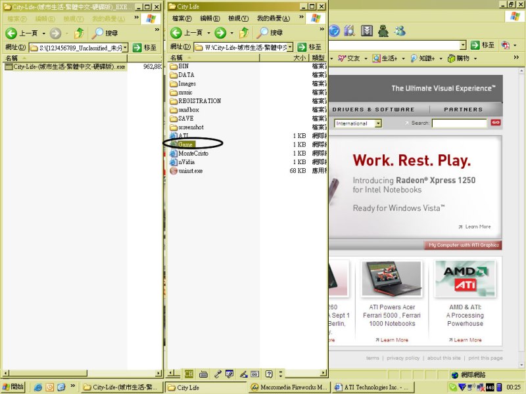This screenshot has height=394, width=526.
Task: Select the uninst.exe application file
Action: click(186, 171)
